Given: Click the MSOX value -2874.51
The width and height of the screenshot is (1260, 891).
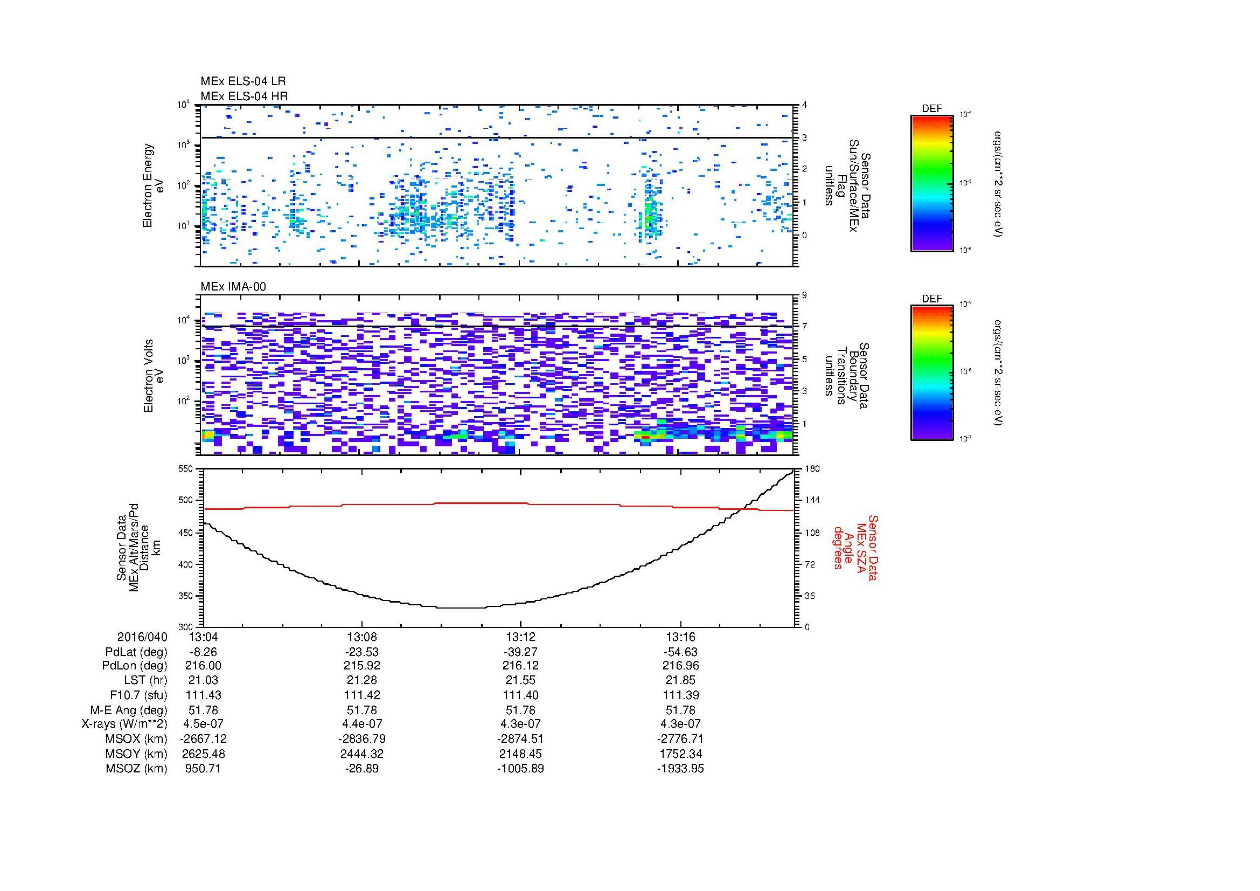Looking at the screenshot, I should tap(521, 739).
